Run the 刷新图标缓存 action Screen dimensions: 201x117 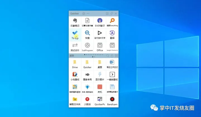pyautogui.click(x=75, y=89)
